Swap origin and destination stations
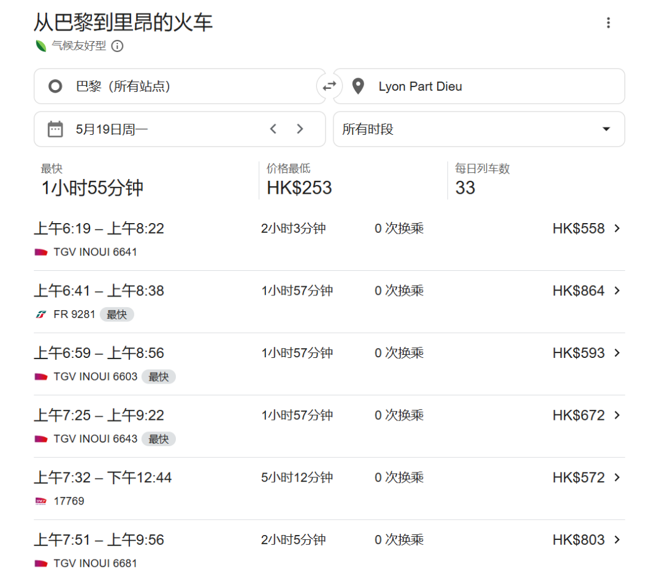The image size is (662, 581). point(329,86)
